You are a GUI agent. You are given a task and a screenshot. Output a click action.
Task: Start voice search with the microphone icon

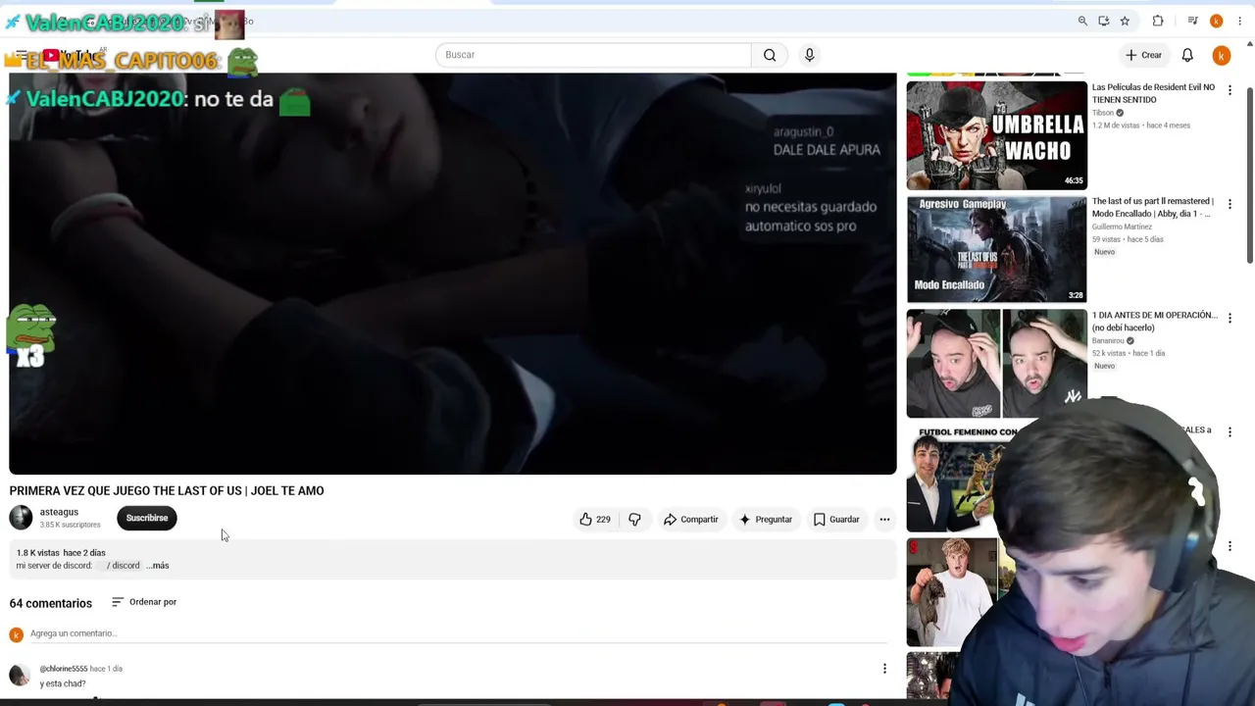(x=810, y=55)
